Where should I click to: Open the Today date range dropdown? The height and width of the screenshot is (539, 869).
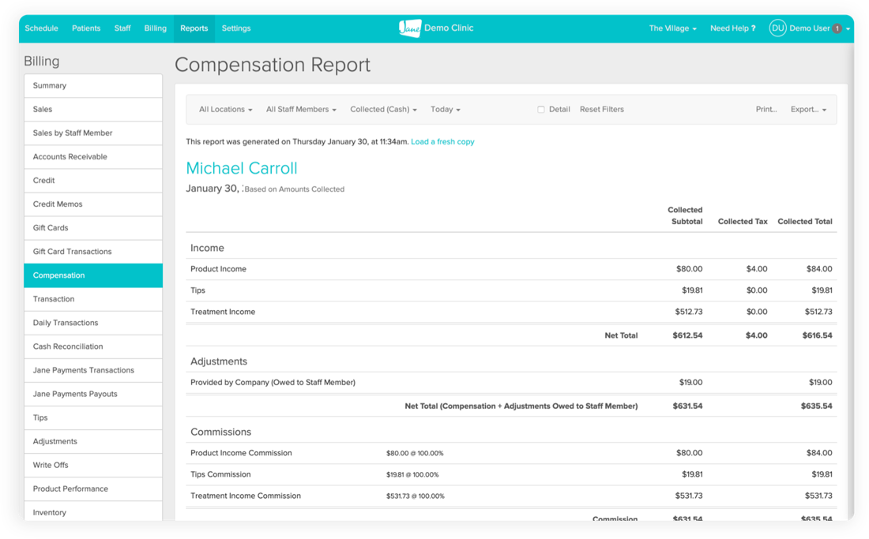tap(445, 110)
